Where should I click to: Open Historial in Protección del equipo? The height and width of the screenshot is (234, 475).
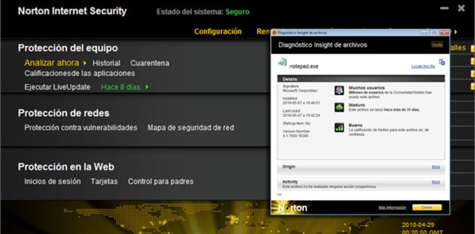click(106, 63)
